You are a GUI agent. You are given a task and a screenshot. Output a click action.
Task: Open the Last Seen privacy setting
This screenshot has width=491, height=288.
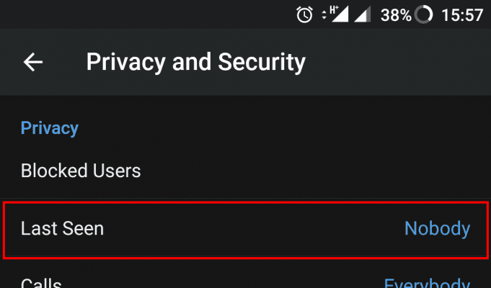pos(245,229)
